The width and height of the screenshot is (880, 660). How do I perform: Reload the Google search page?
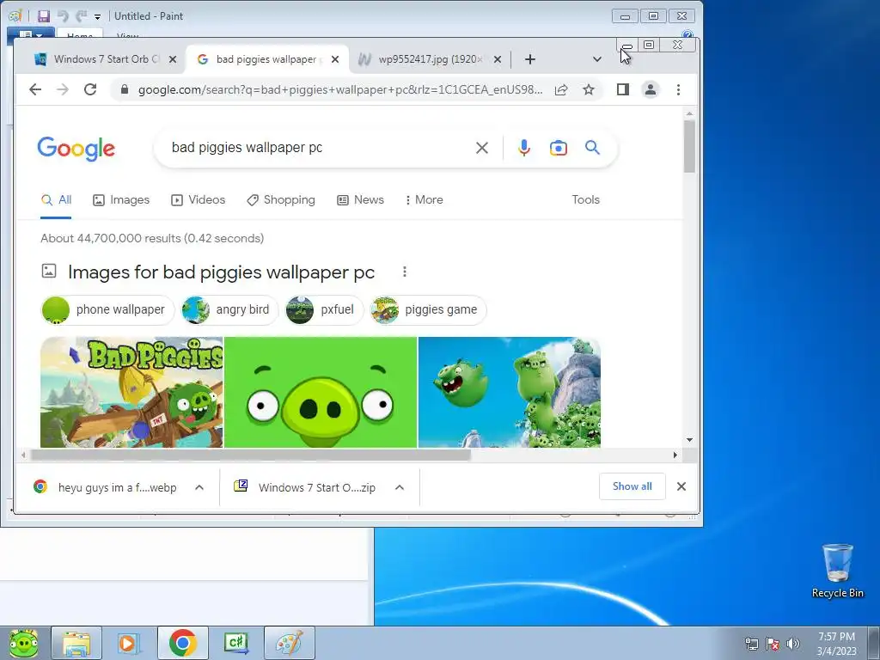point(89,89)
